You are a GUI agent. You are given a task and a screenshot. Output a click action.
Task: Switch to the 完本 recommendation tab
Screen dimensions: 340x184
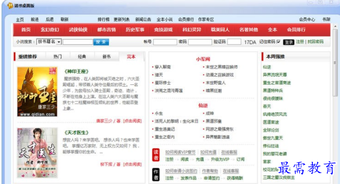tap(131, 56)
